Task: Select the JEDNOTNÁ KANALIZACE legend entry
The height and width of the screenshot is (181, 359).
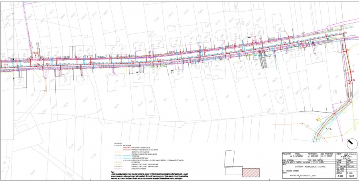Action: point(139,152)
